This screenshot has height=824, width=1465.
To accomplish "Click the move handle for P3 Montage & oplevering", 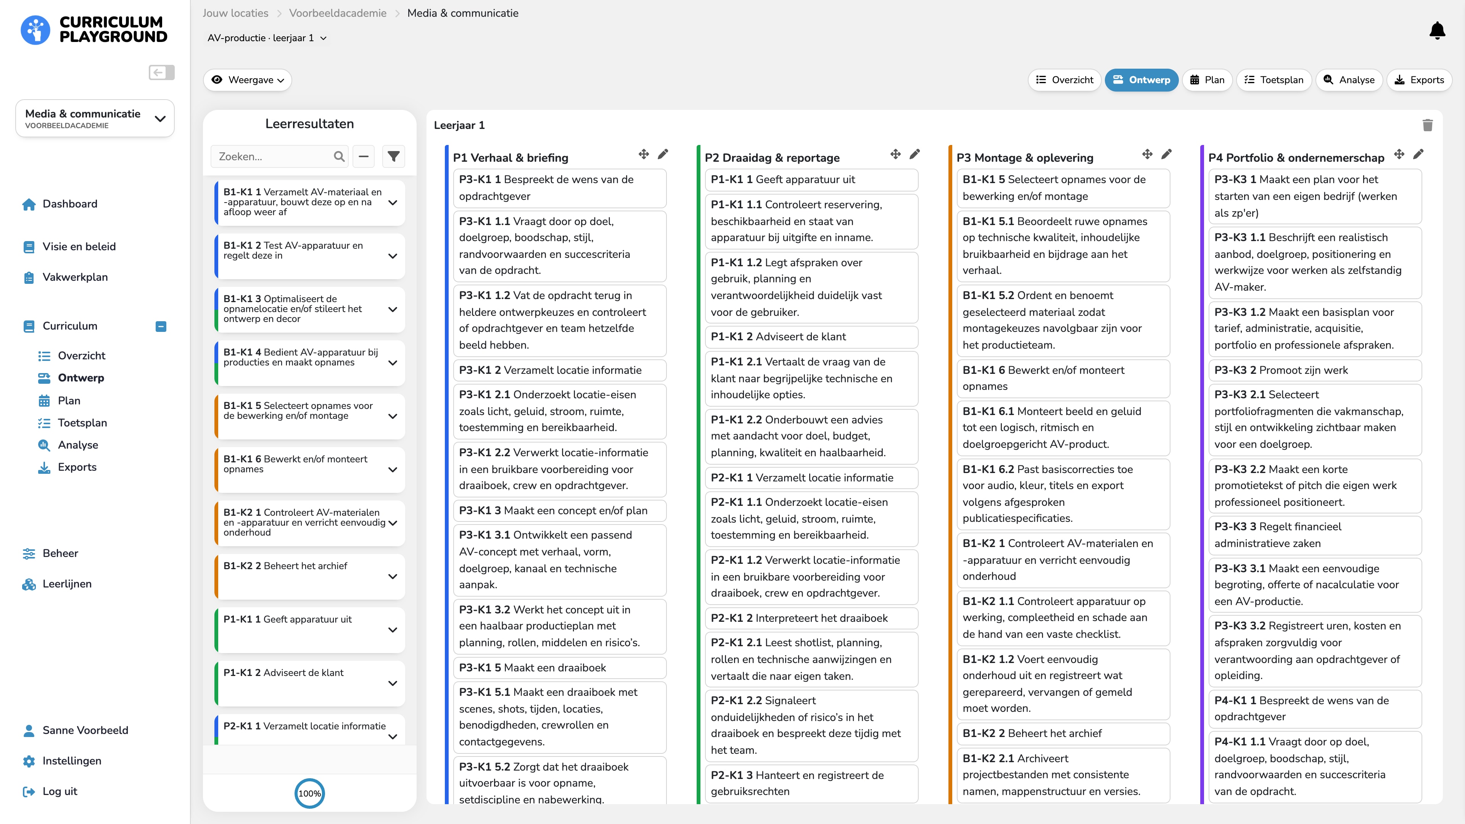I will (1148, 154).
